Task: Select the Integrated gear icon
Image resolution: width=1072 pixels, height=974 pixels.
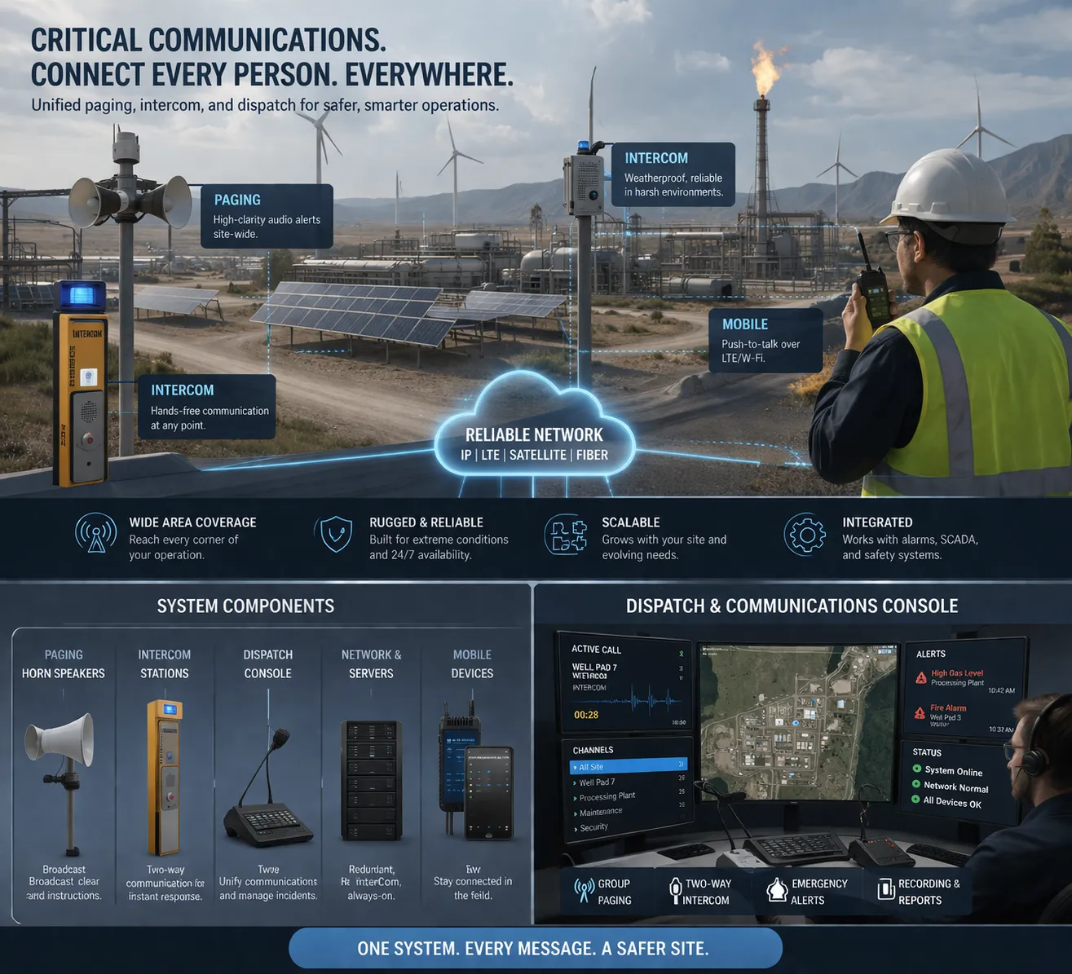Action: (805, 536)
